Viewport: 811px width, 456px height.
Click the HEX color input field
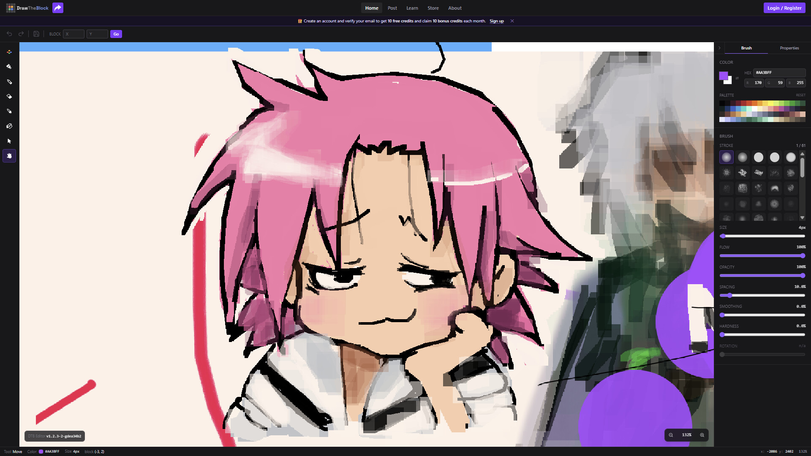click(x=779, y=73)
